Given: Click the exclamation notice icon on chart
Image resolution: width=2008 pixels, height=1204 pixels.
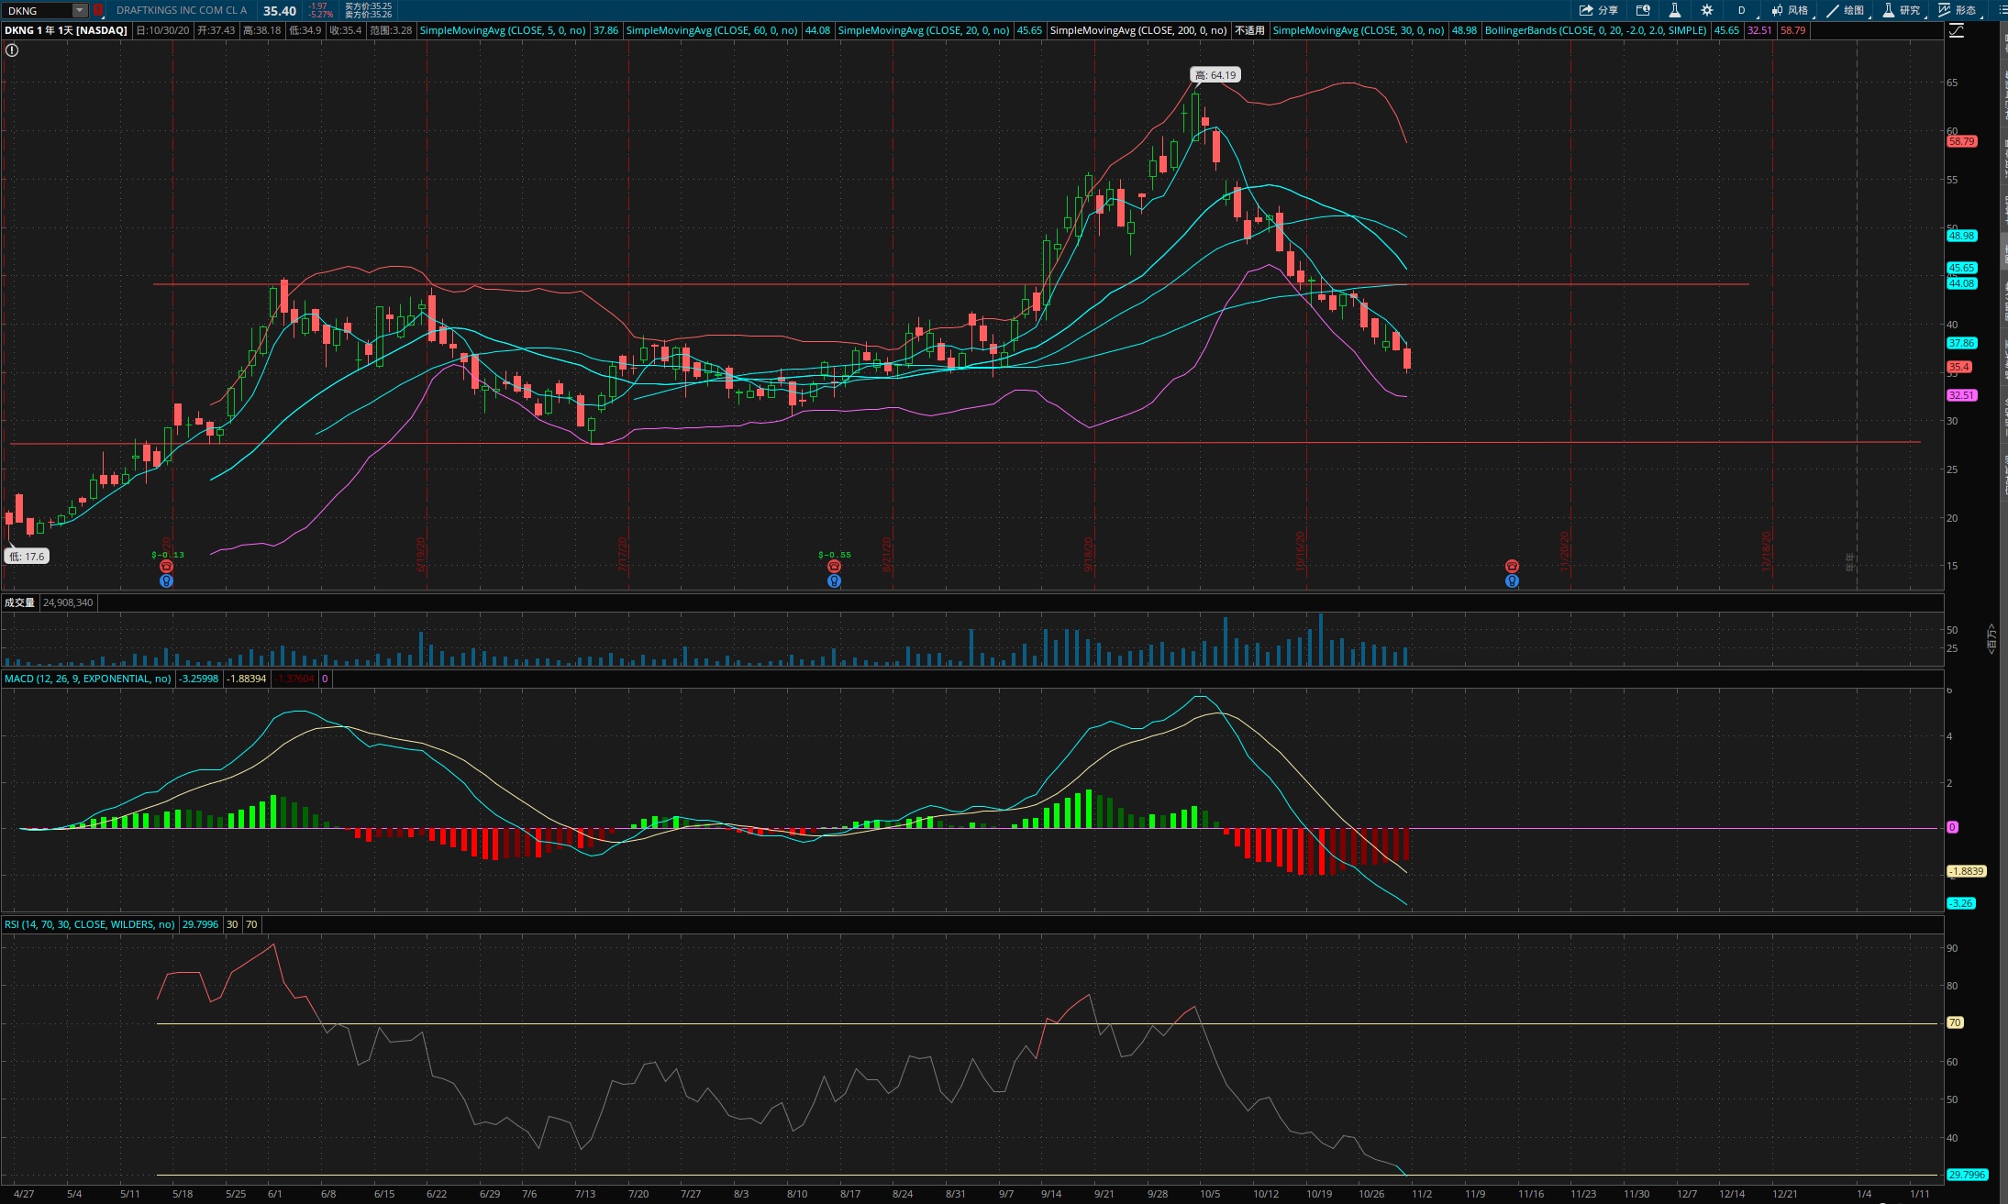Looking at the screenshot, I should 12,50.
